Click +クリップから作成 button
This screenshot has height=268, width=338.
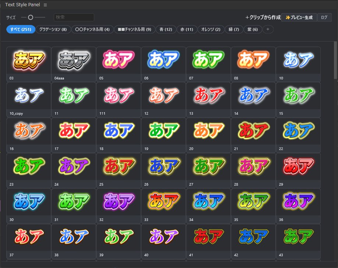[263, 17]
